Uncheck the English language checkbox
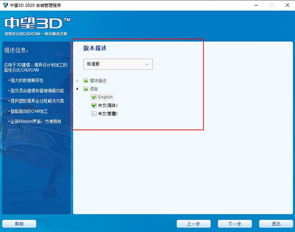This screenshot has width=295, height=232. (94, 97)
